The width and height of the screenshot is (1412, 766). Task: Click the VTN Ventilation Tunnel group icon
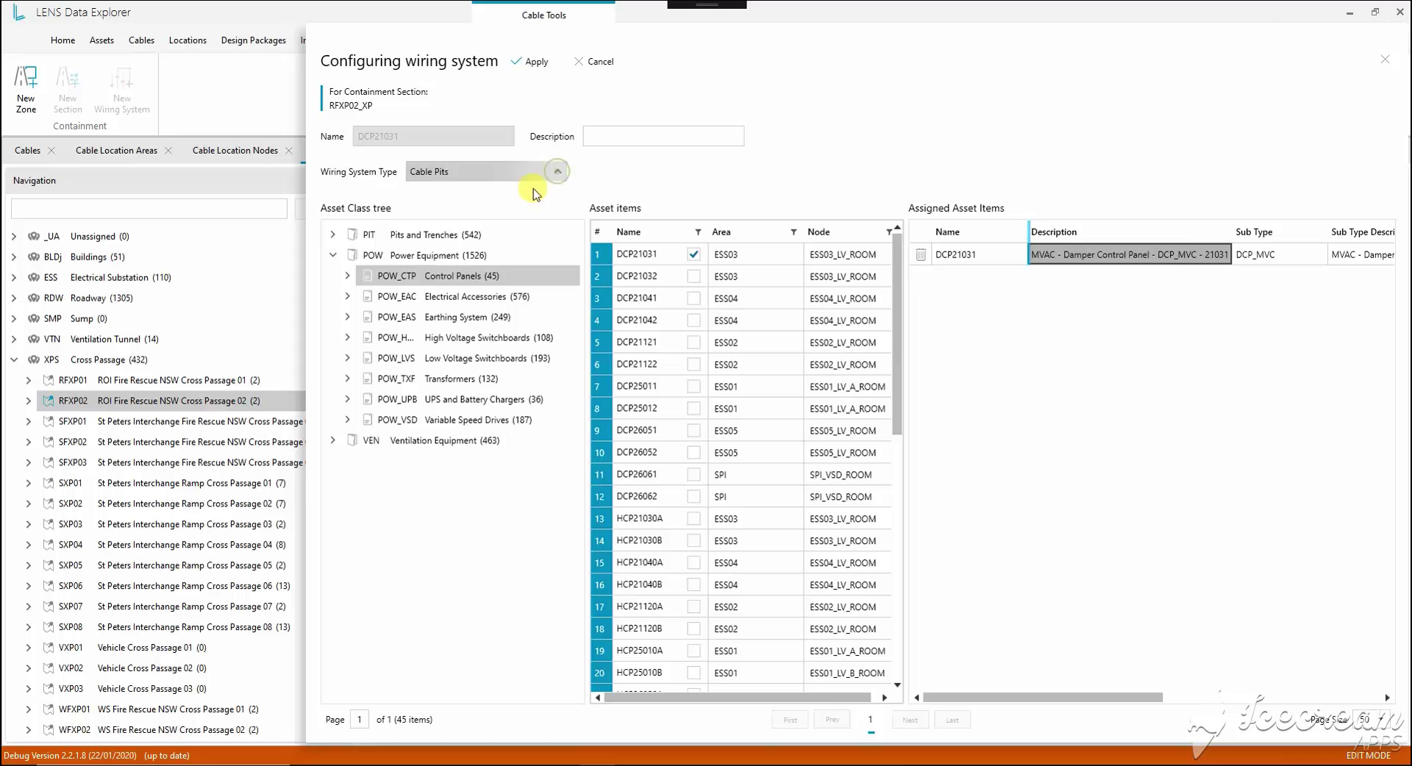tap(33, 339)
